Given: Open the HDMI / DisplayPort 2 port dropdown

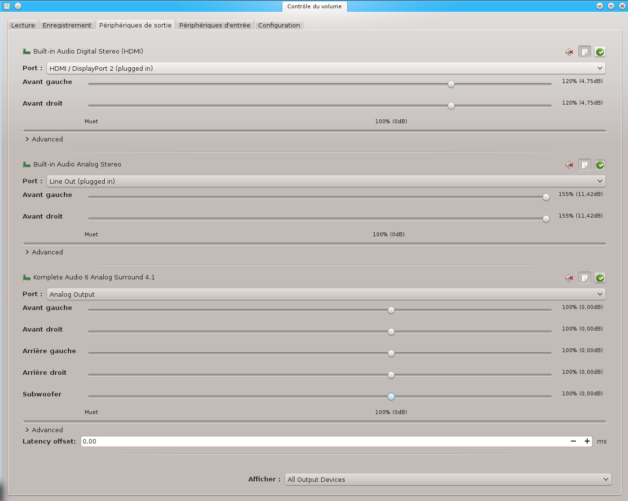Looking at the screenshot, I should [x=326, y=68].
